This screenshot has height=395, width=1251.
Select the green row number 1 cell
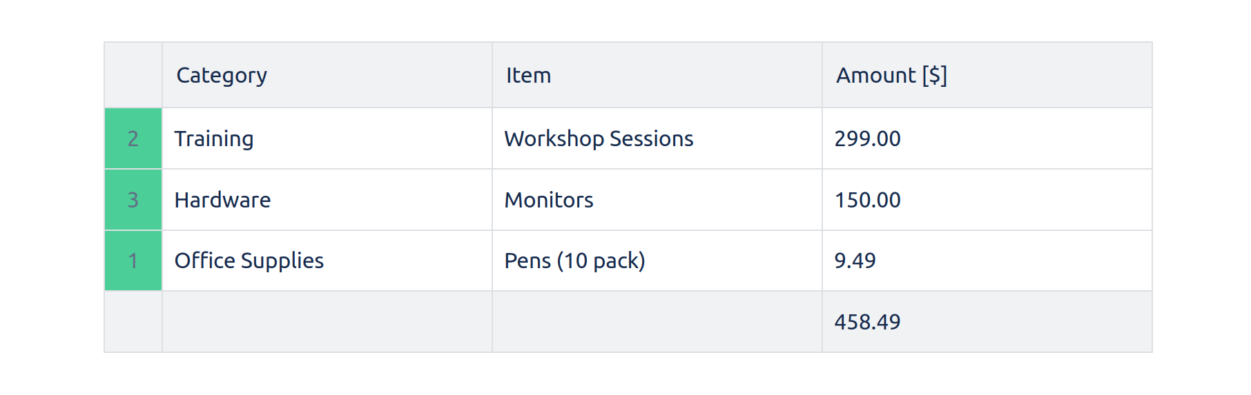133,261
